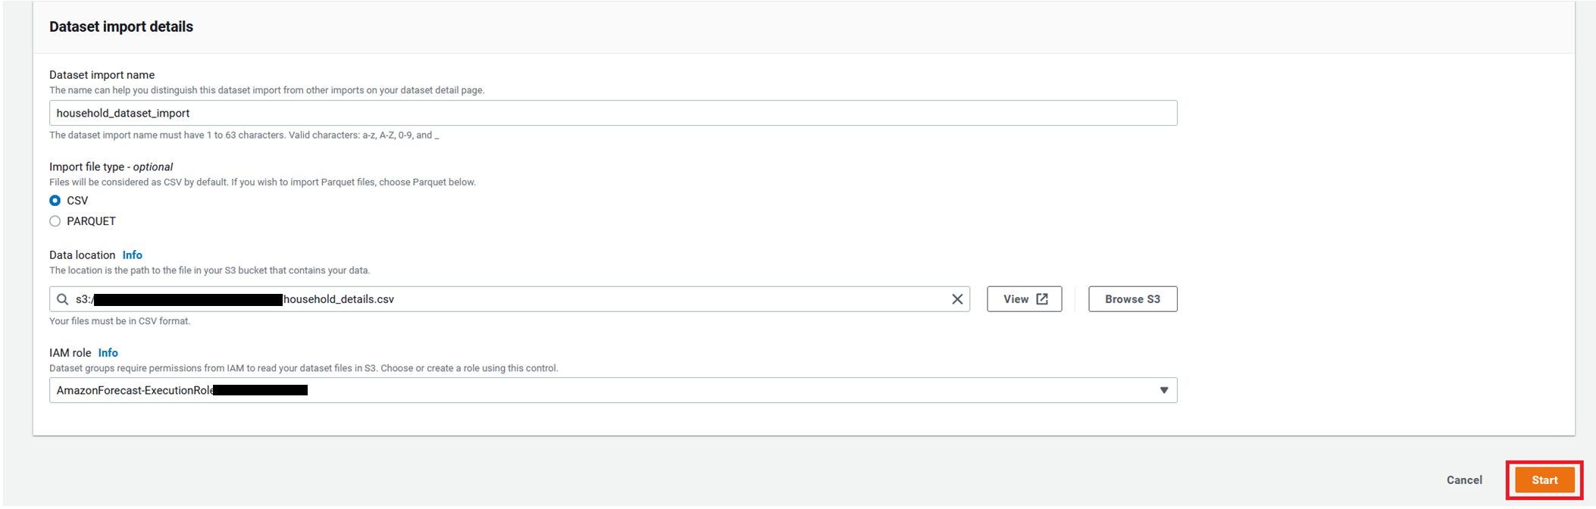Open Info link next to IAM role
This screenshot has height=509, width=1596.
click(x=108, y=353)
